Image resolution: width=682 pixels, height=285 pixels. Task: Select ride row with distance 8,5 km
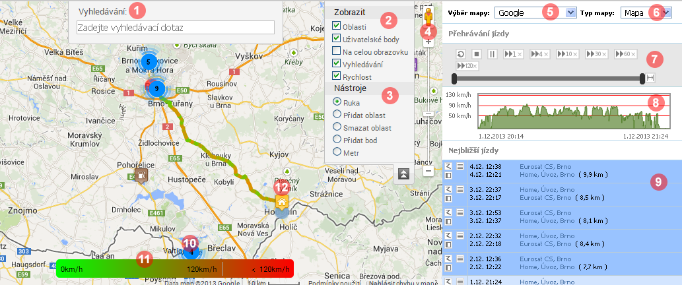pyautogui.click(x=562, y=194)
